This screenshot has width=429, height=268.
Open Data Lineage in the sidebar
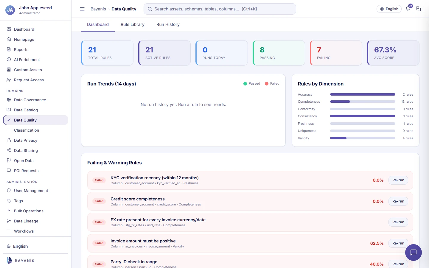point(36,221)
